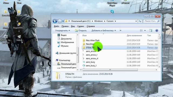Screen dimensions: 173x97
Task: Change view with the view mode icon
Action: tap(141, 30)
